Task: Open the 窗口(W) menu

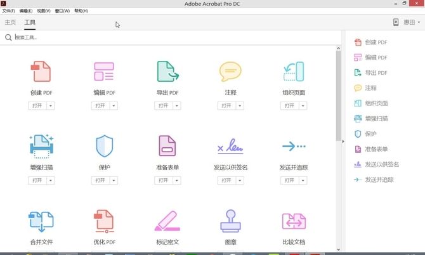Action: (62, 11)
